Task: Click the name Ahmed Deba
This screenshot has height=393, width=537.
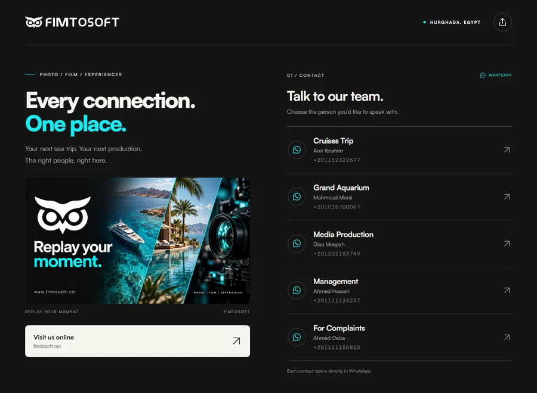Action: pos(329,338)
